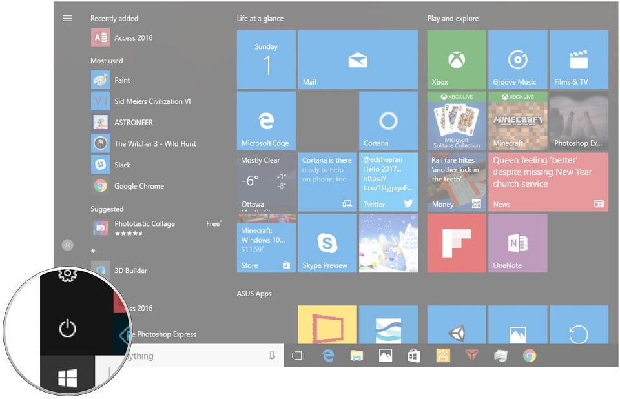Launch Paint from the Most used list
The width and height of the screenshot is (620, 399).
pyautogui.click(x=122, y=80)
